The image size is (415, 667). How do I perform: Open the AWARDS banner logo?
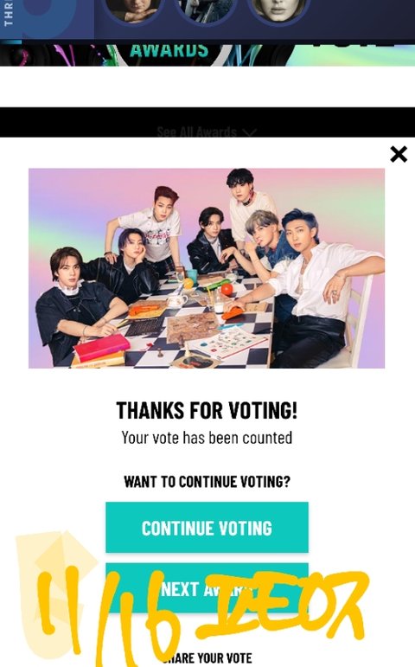(x=169, y=50)
